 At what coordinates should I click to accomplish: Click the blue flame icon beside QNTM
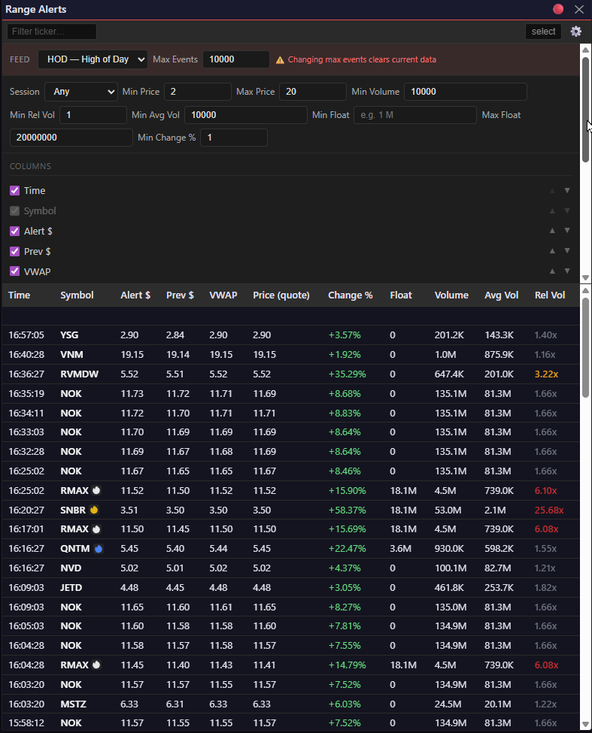pyautogui.click(x=98, y=549)
